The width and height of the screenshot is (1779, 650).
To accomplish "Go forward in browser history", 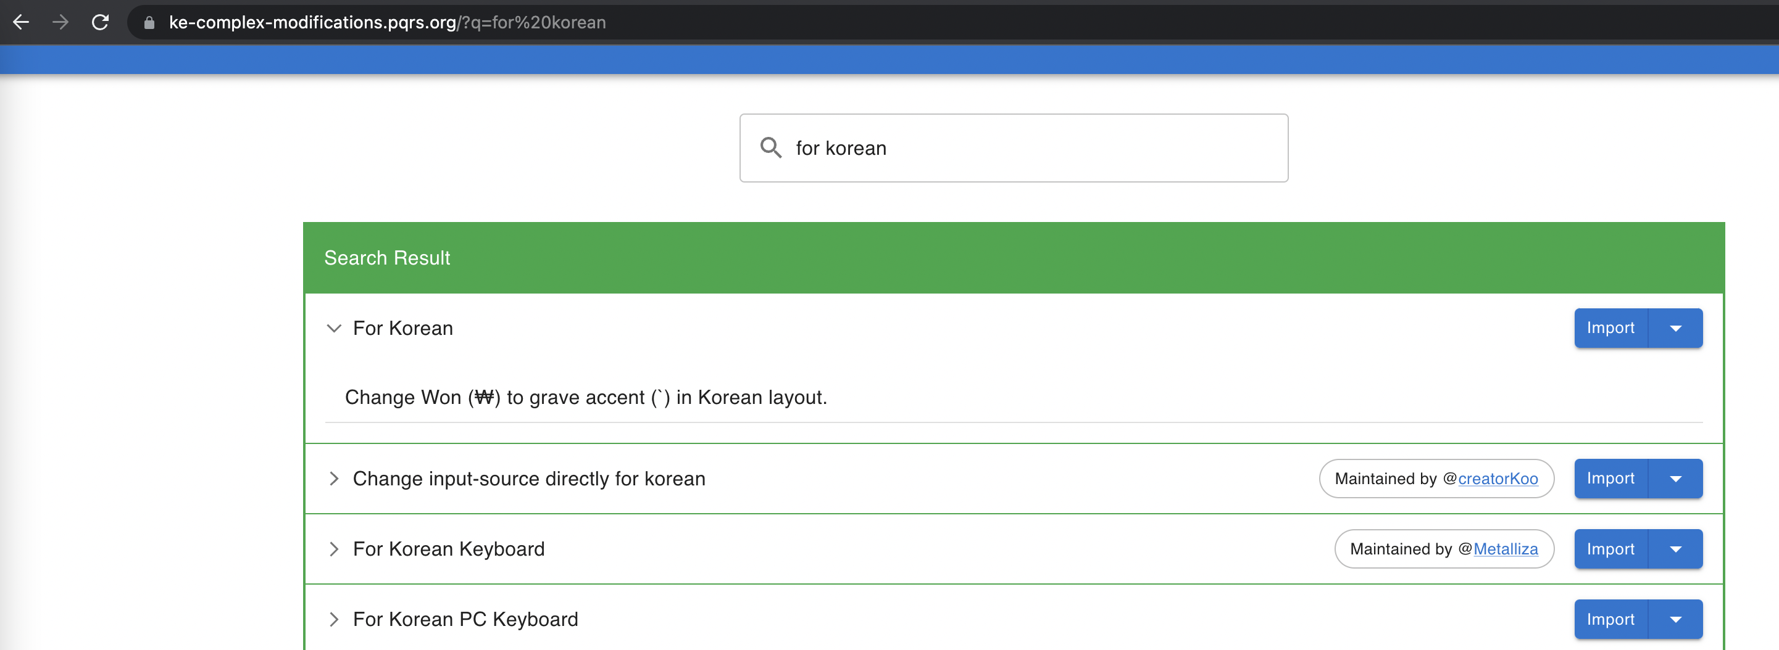I will (x=60, y=22).
